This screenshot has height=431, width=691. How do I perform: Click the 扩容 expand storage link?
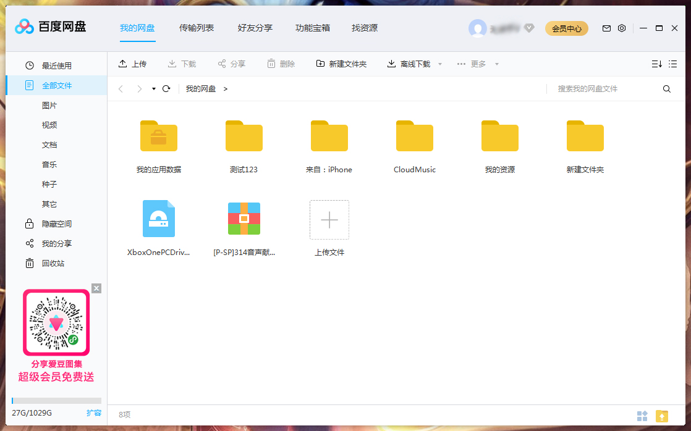pos(94,412)
